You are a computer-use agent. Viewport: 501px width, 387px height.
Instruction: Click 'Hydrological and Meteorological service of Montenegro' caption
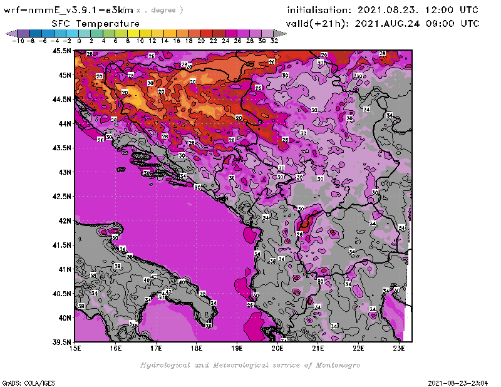[250, 365]
